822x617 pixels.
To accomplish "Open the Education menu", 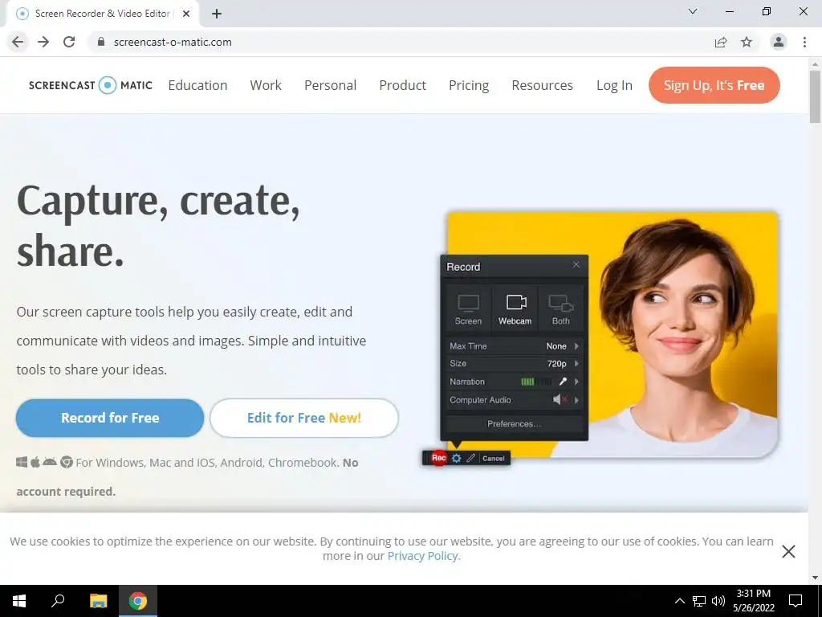I will (197, 85).
